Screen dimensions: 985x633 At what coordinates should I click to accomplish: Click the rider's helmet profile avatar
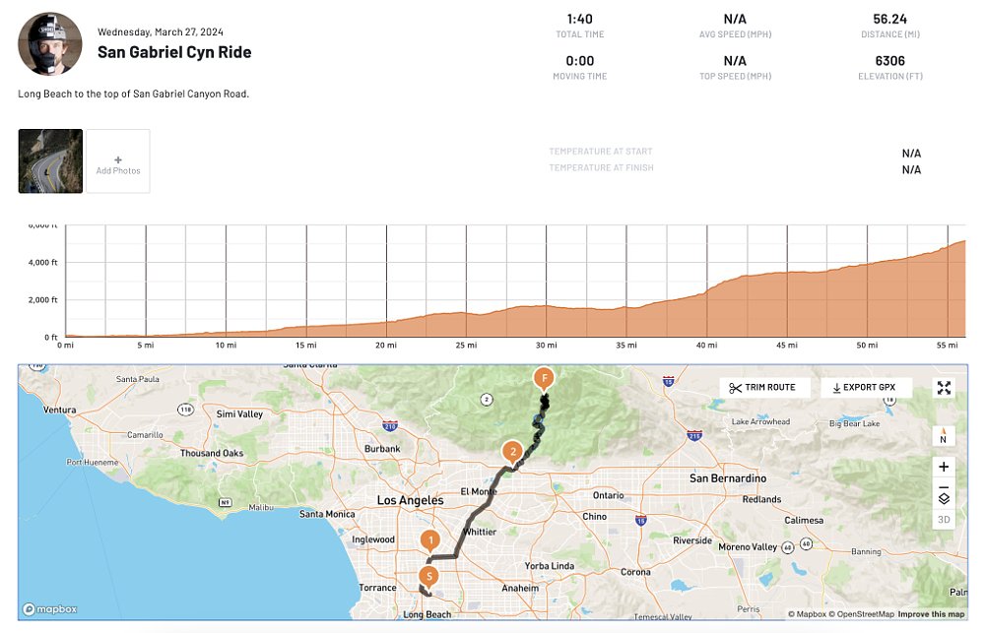[49, 43]
